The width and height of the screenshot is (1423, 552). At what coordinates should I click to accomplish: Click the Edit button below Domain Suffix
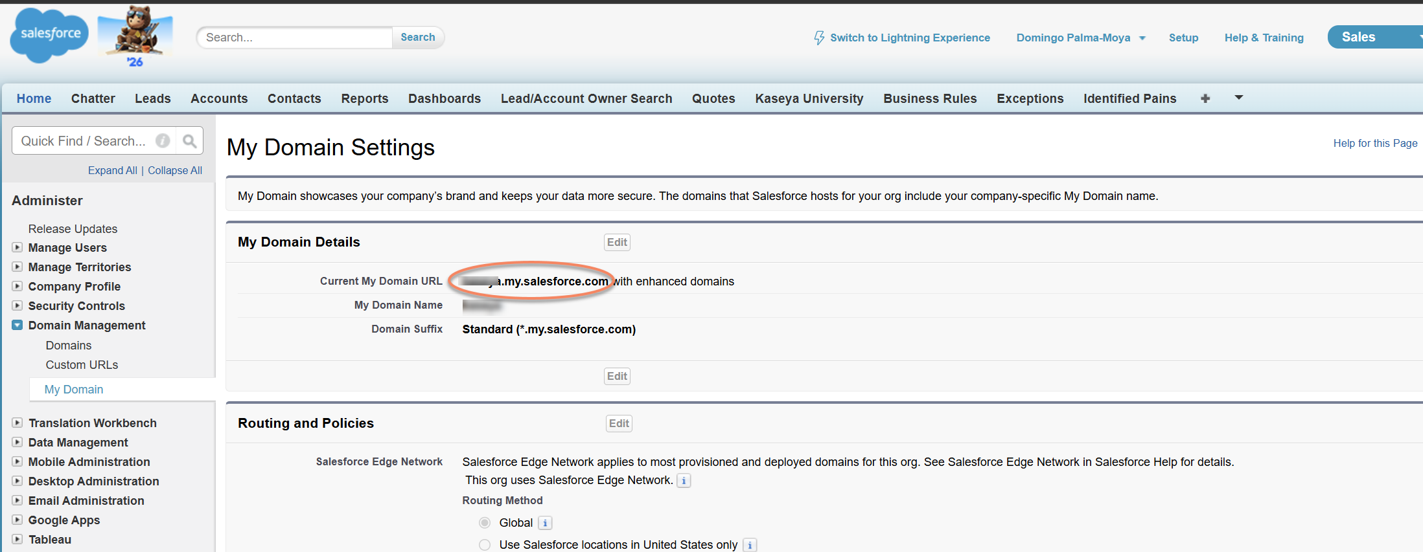[x=617, y=376]
